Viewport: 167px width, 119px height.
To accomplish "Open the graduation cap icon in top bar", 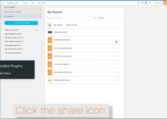I will pyautogui.click(x=142, y=3).
